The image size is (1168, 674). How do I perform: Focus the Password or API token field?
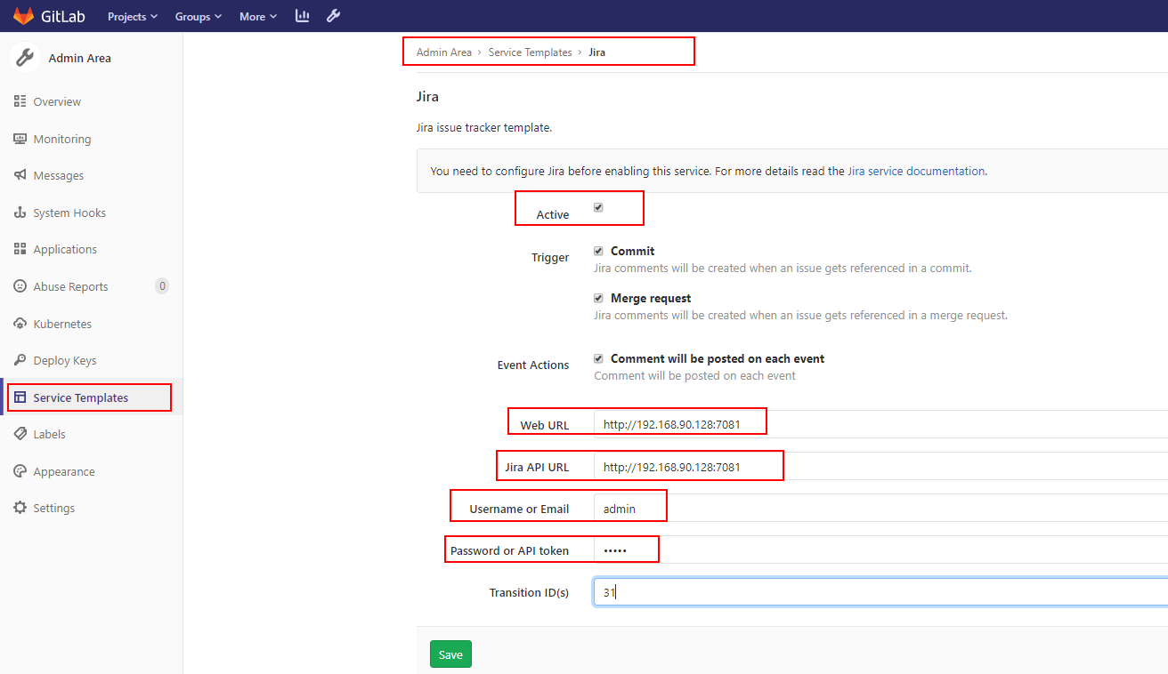[880, 550]
